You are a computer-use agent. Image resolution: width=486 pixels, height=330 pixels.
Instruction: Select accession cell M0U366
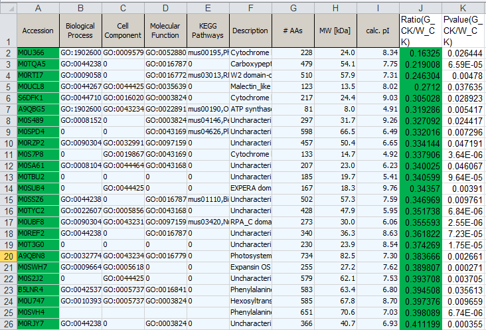[38, 53]
